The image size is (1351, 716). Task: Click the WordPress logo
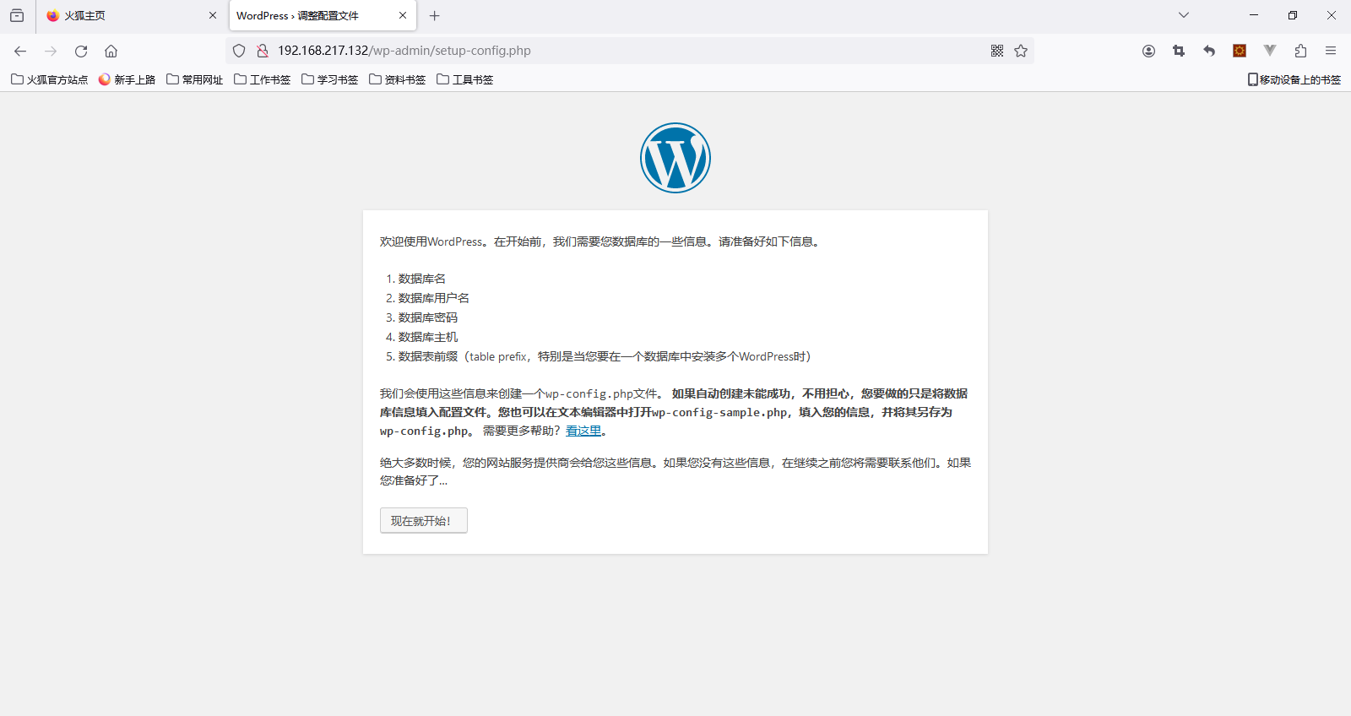(x=675, y=158)
